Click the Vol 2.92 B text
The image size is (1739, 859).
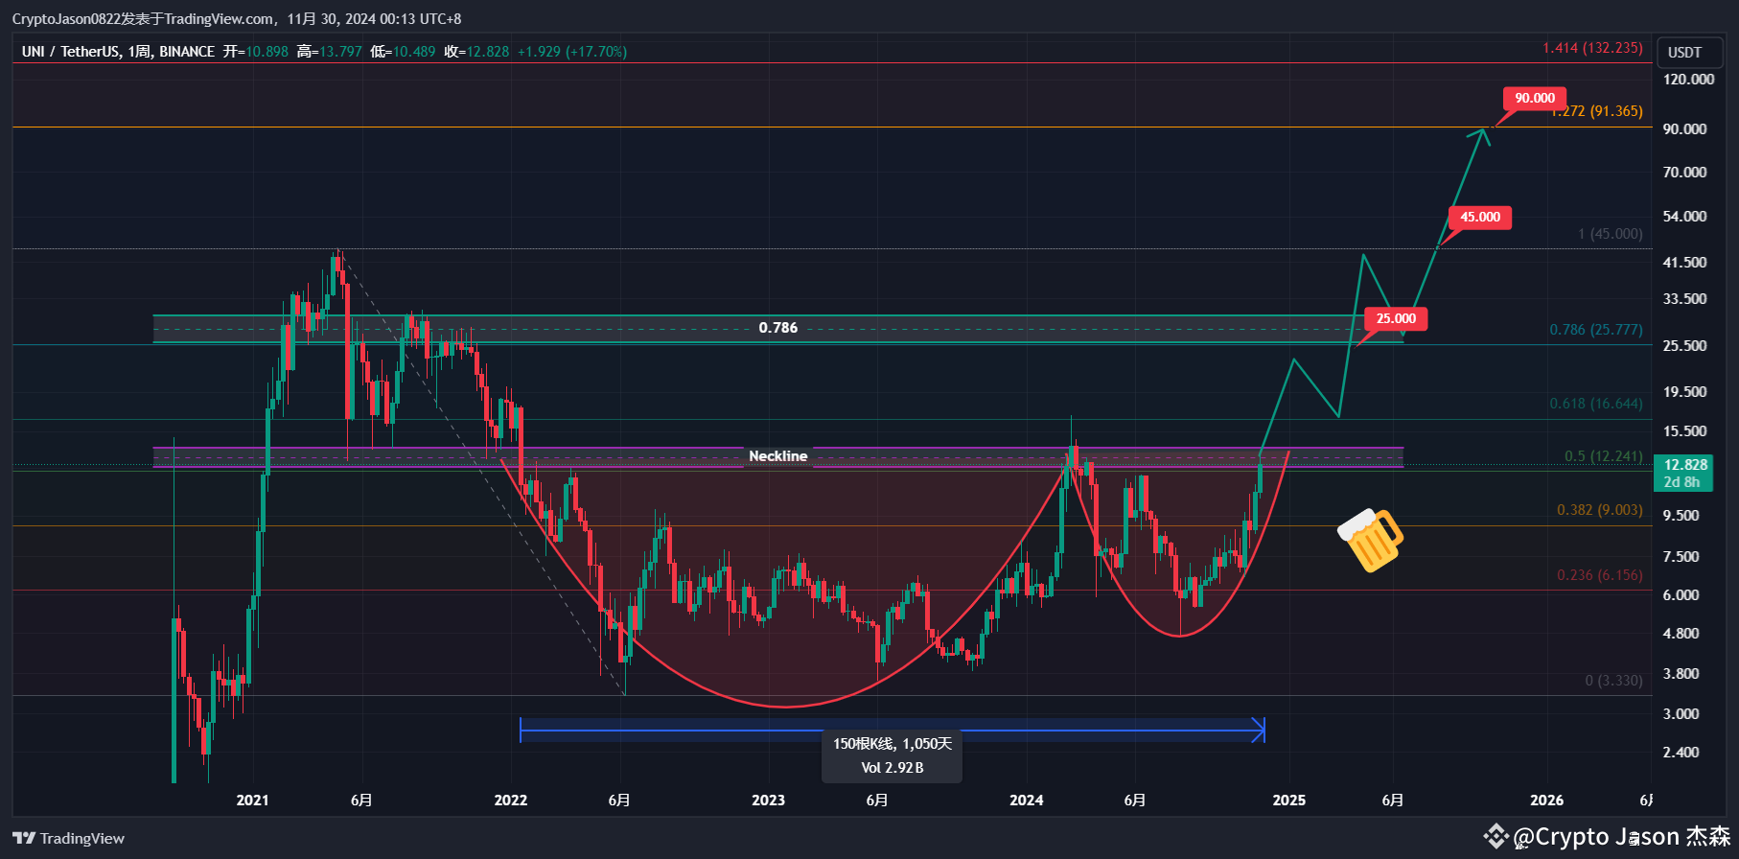893,768
